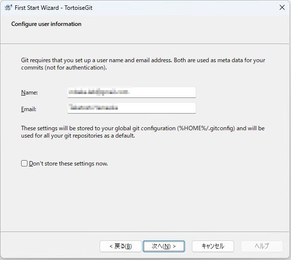Click the "Name:" label

[x=29, y=93]
